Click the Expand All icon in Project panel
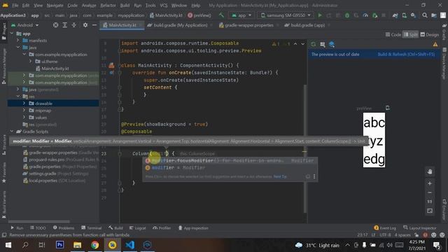Screen dimensions: 448x252 point(65,25)
